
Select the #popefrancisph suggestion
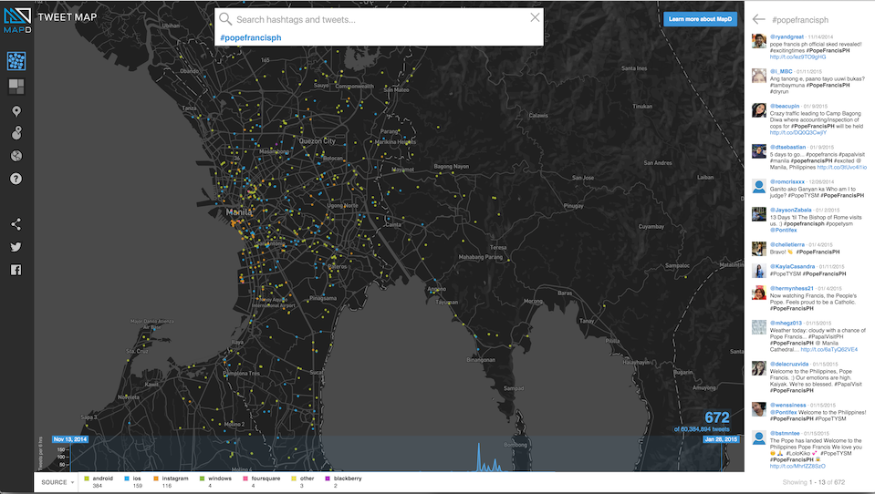[x=251, y=38]
